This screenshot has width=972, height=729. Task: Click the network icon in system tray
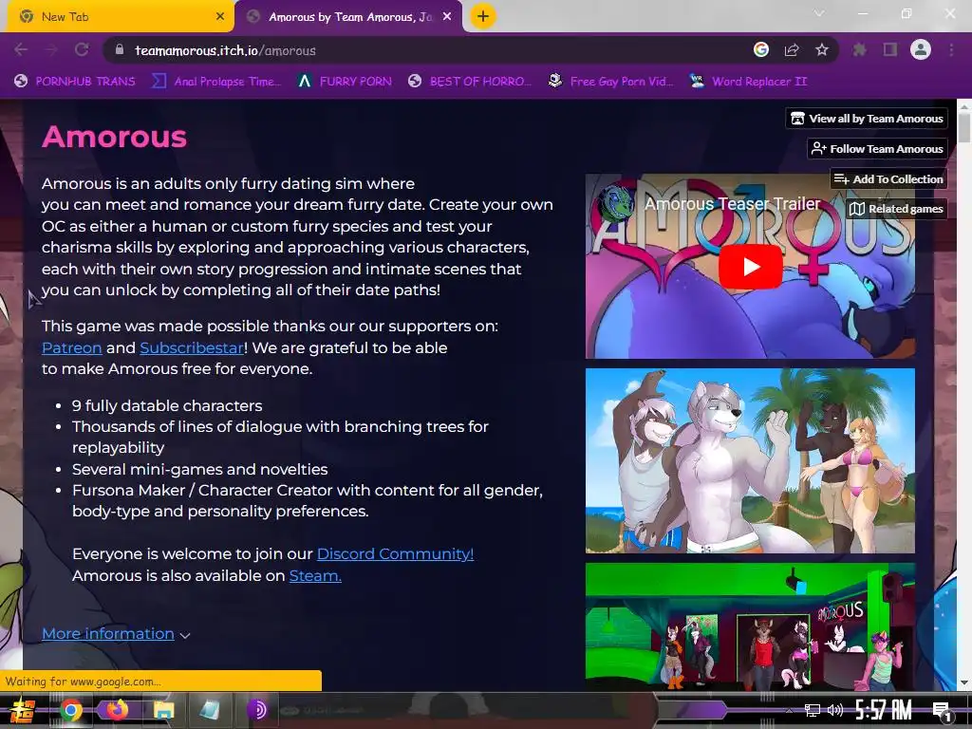click(813, 710)
